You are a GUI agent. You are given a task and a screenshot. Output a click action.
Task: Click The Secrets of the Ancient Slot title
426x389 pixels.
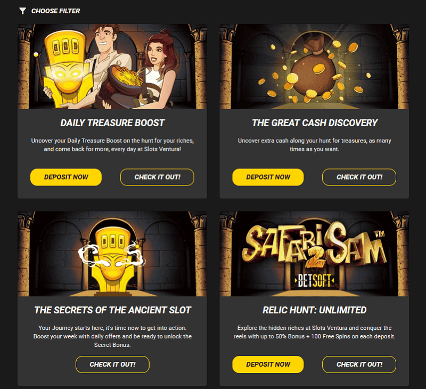(112, 310)
